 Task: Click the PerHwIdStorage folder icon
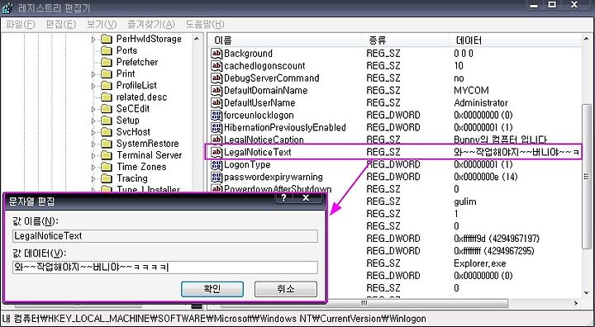pyautogui.click(x=107, y=39)
